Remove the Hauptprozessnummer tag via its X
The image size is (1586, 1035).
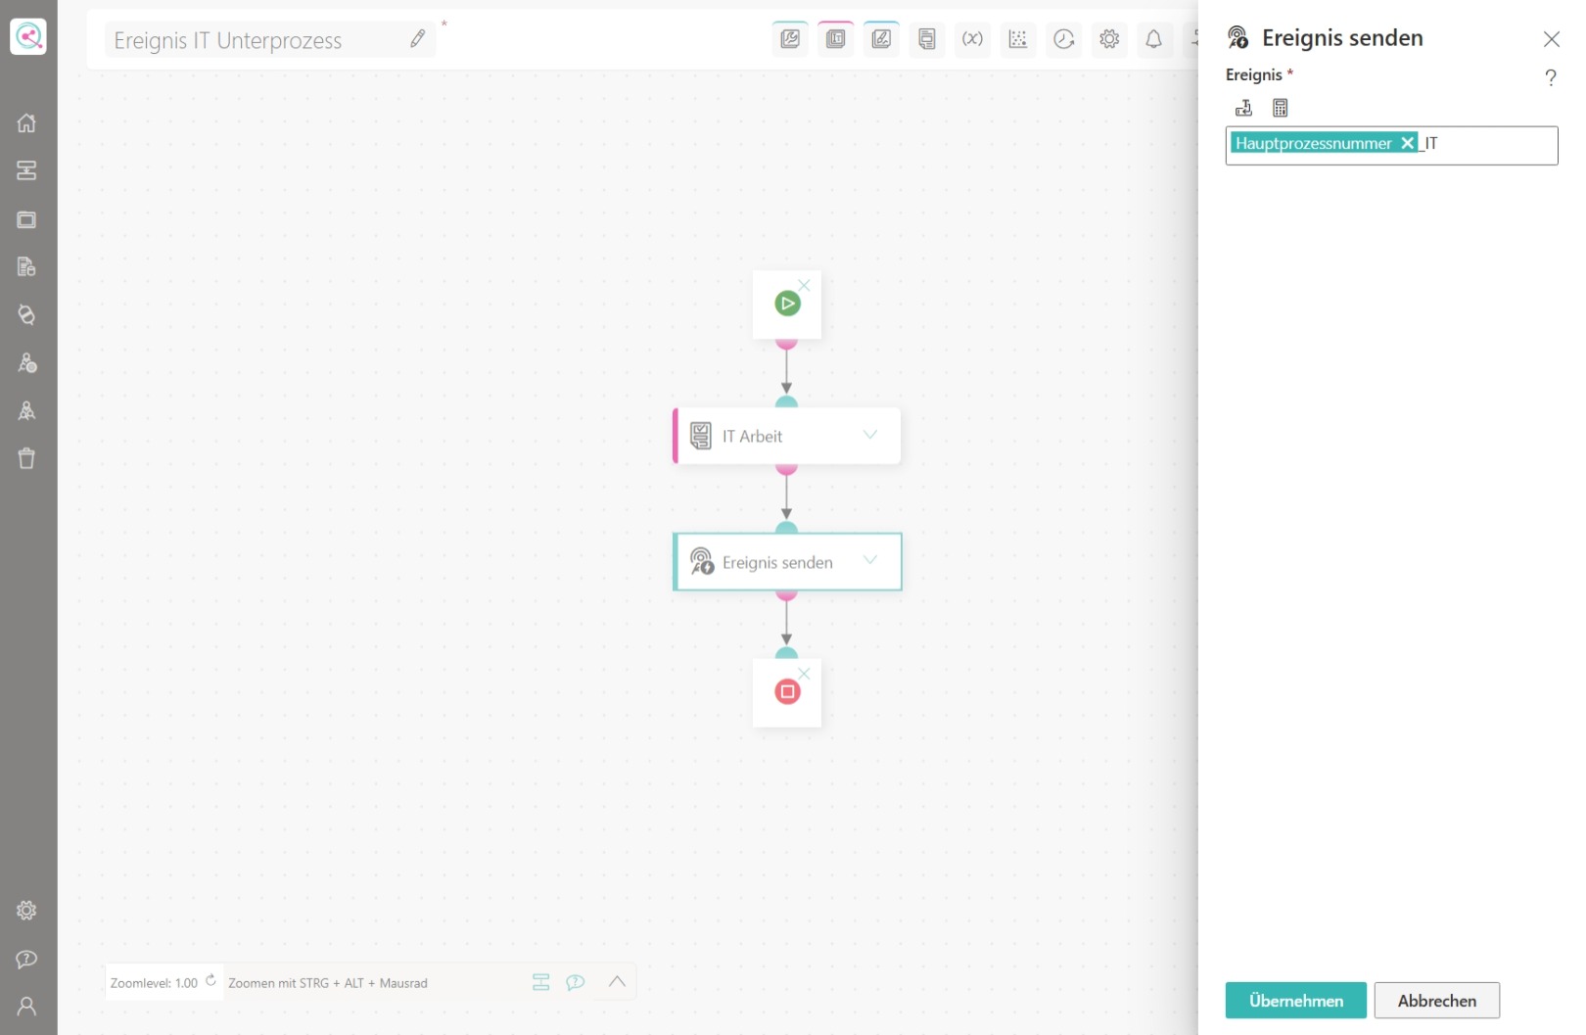point(1407,143)
